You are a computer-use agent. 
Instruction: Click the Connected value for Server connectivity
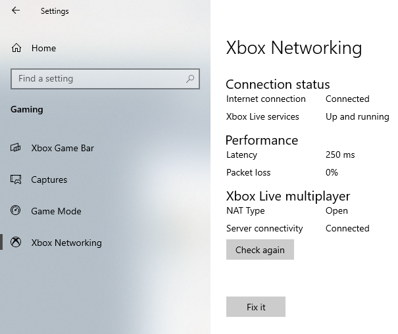point(347,229)
